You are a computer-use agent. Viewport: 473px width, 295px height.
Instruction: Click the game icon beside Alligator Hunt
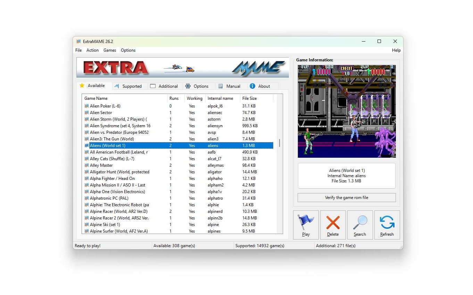click(87, 172)
